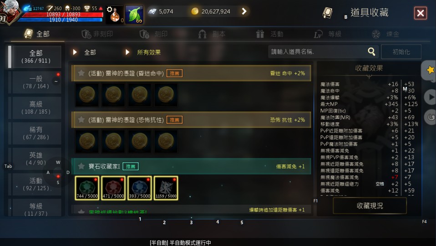Click the green leaf buff icon
Screen dimensions: 436x246
coord(134,14)
